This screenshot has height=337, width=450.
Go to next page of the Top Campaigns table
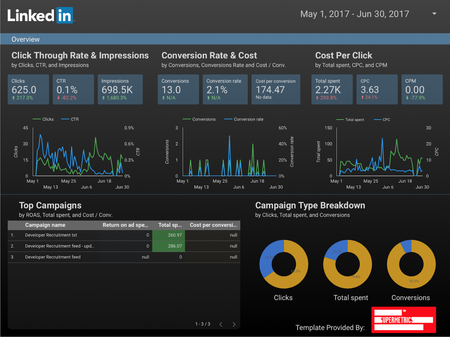[x=234, y=324]
